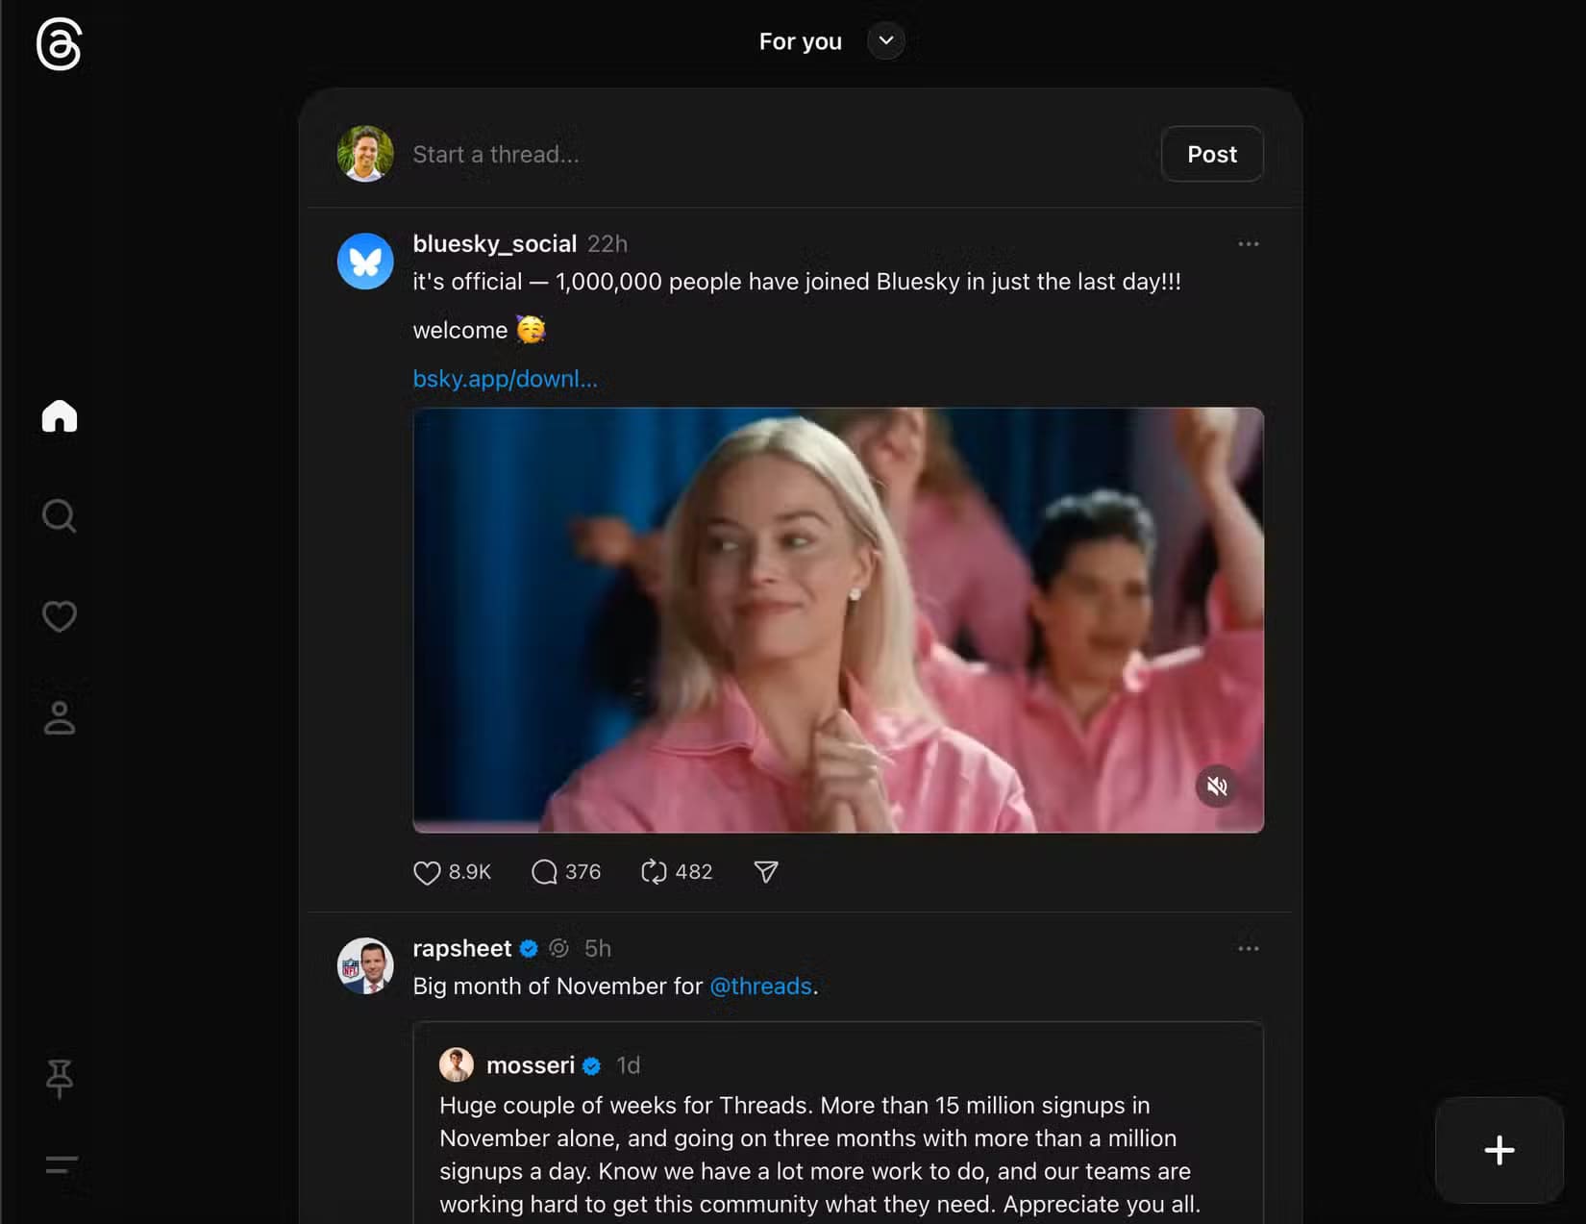Open more options for bluesky_social post
The width and height of the screenshot is (1586, 1224).
tap(1248, 244)
